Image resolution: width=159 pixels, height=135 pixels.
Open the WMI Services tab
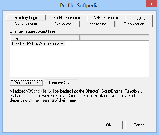(x=106, y=18)
